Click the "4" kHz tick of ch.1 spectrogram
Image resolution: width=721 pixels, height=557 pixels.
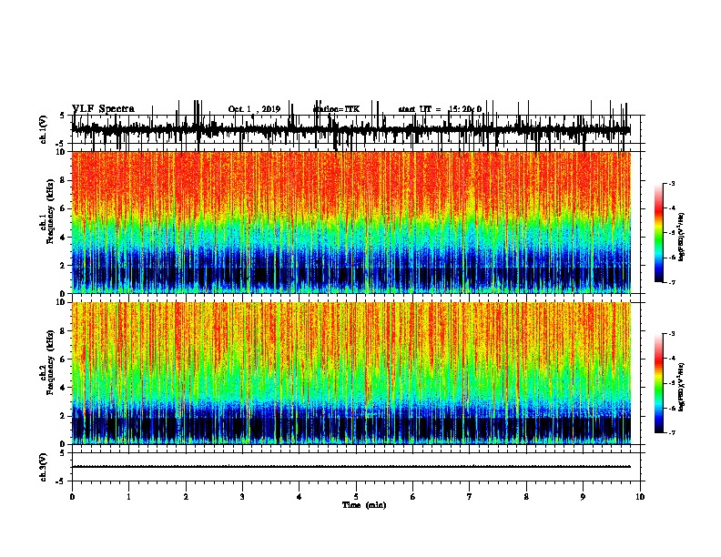point(64,238)
